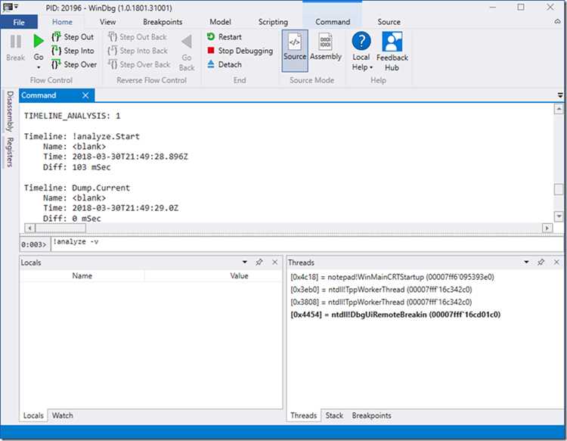Select thread 0x4c18 notepad!WinMainCRTStartup
Image resolution: width=567 pixels, height=441 pixels.
392,277
